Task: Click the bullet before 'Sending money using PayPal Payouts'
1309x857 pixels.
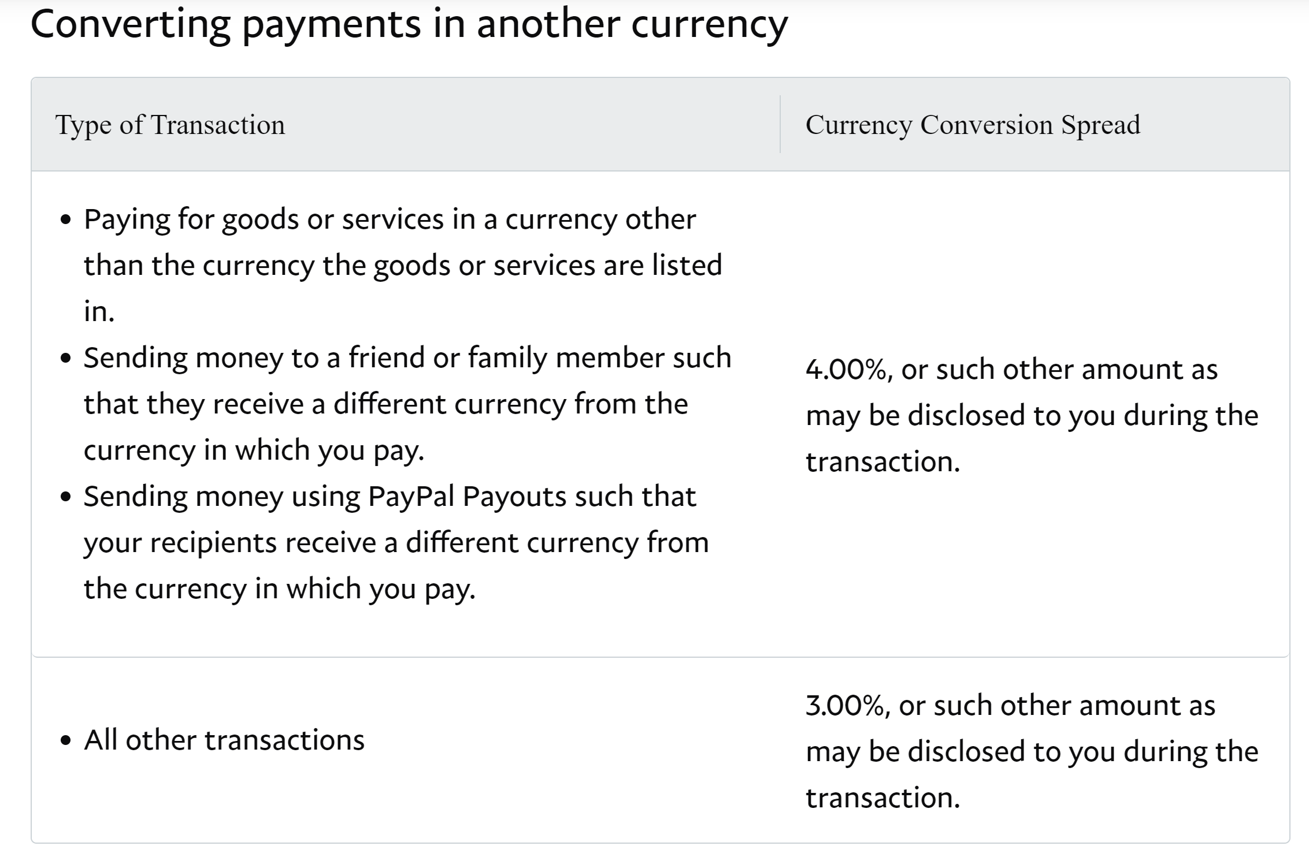Action: point(66,497)
